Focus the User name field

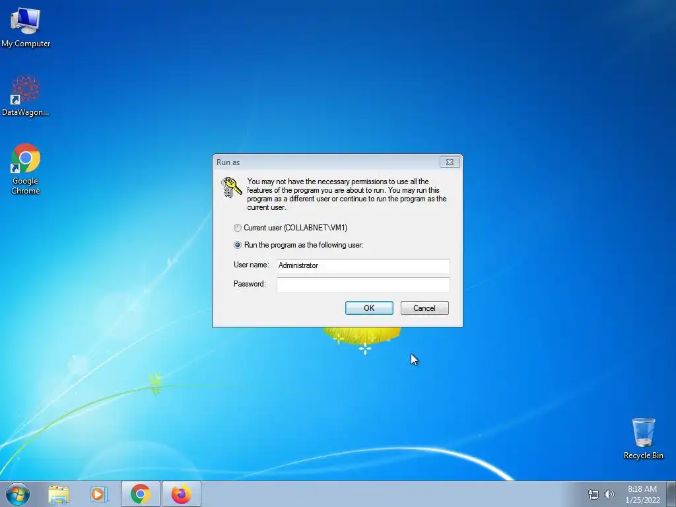pos(363,265)
